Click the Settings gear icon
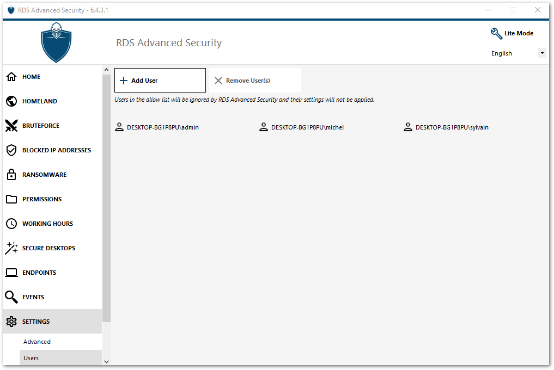 click(11, 322)
